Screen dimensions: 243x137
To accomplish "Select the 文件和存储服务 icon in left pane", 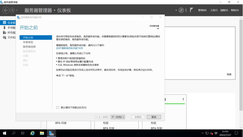I will [x=4, y=38].
